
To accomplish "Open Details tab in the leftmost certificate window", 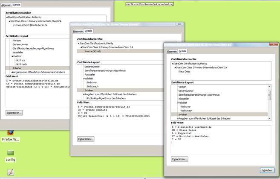I will [17, 5].
